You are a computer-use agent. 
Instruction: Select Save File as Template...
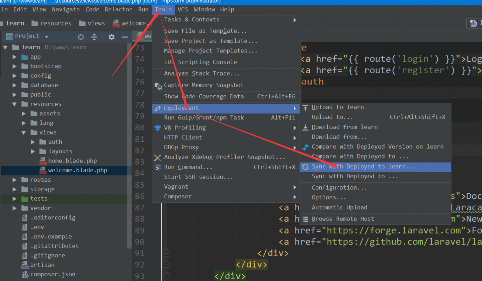point(227,31)
